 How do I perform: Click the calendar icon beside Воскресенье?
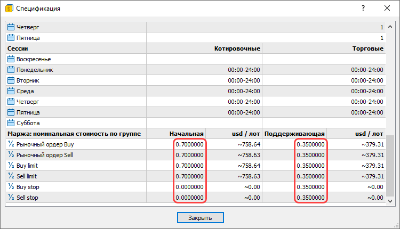pyautogui.click(x=11, y=59)
